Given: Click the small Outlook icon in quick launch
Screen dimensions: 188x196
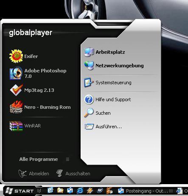Looking at the screenshot, I should [x=70, y=190].
